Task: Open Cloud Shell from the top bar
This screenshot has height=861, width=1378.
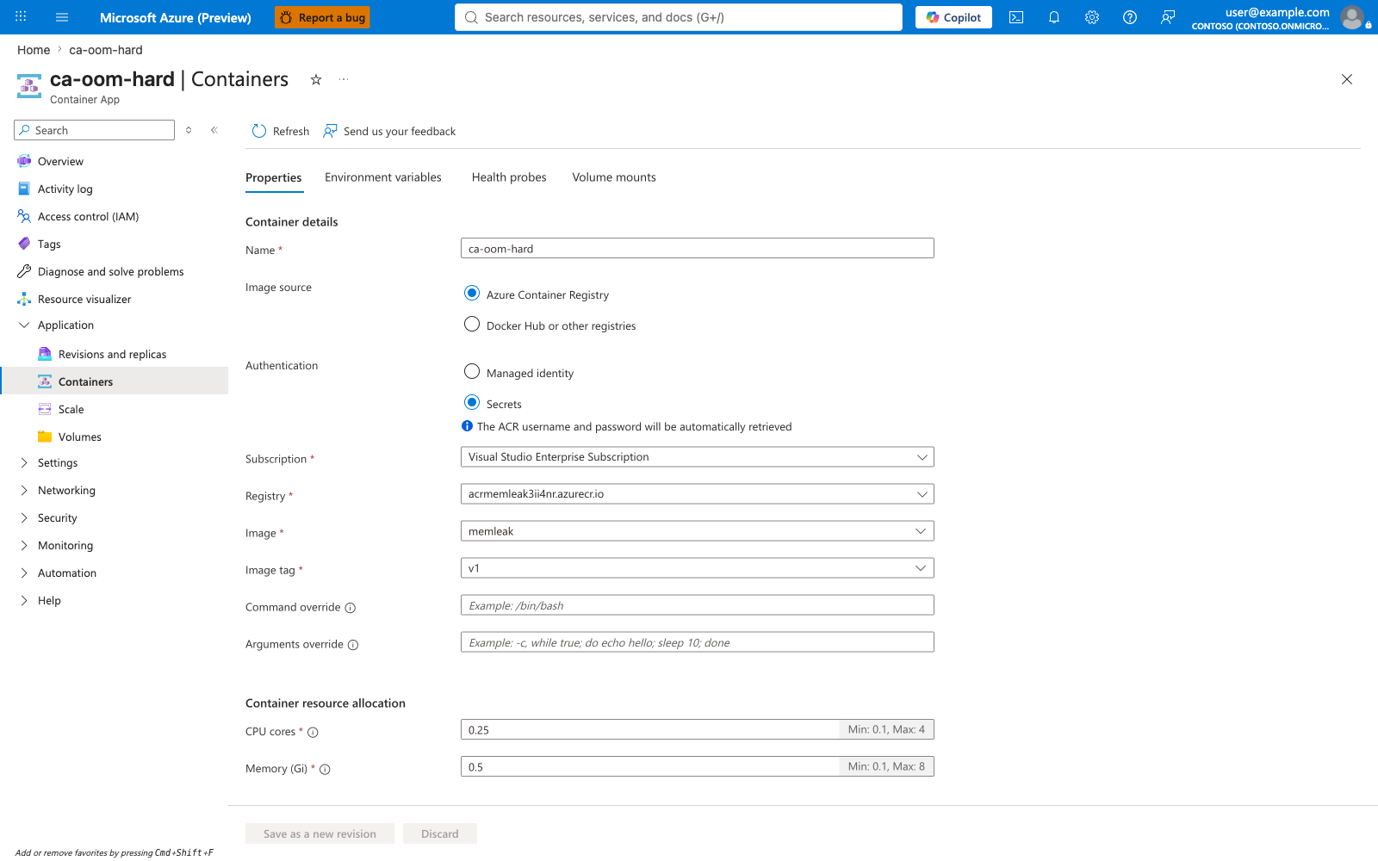Action: (x=1016, y=17)
